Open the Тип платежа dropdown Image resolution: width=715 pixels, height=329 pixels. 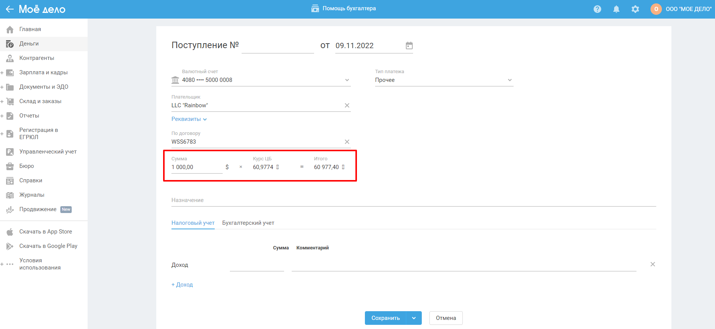click(x=509, y=80)
